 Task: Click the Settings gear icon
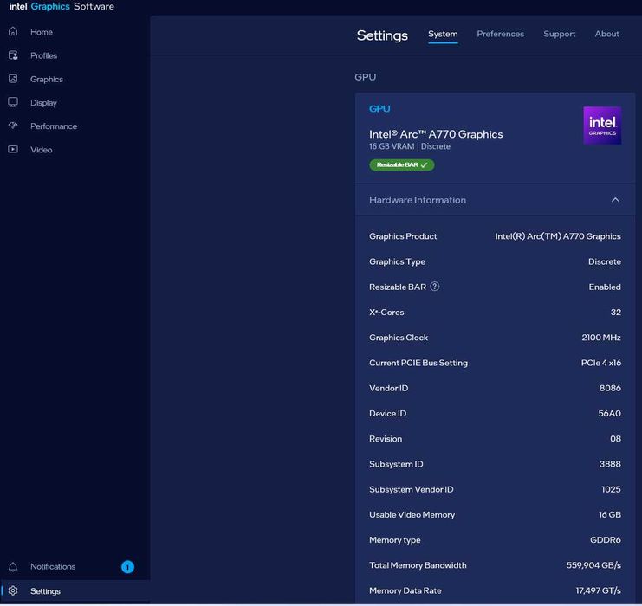pyautogui.click(x=13, y=591)
